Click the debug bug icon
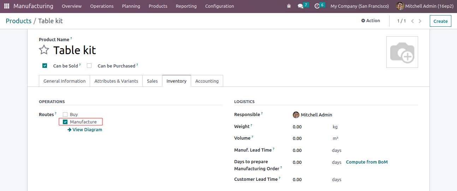 coord(289,6)
